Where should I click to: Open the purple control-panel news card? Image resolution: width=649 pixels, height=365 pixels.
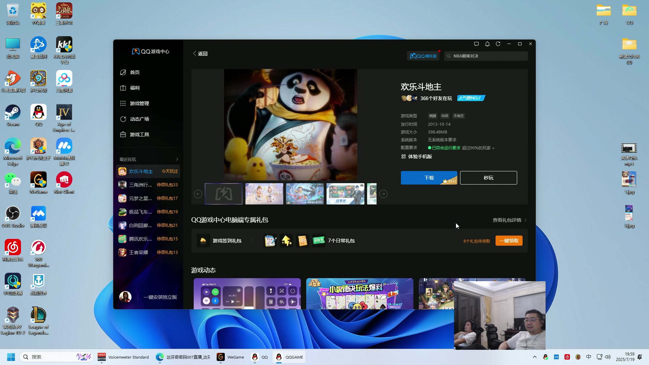coord(247,294)
